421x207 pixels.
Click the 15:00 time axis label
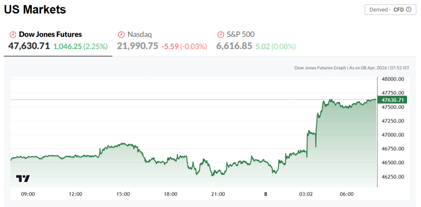[123, 194]
